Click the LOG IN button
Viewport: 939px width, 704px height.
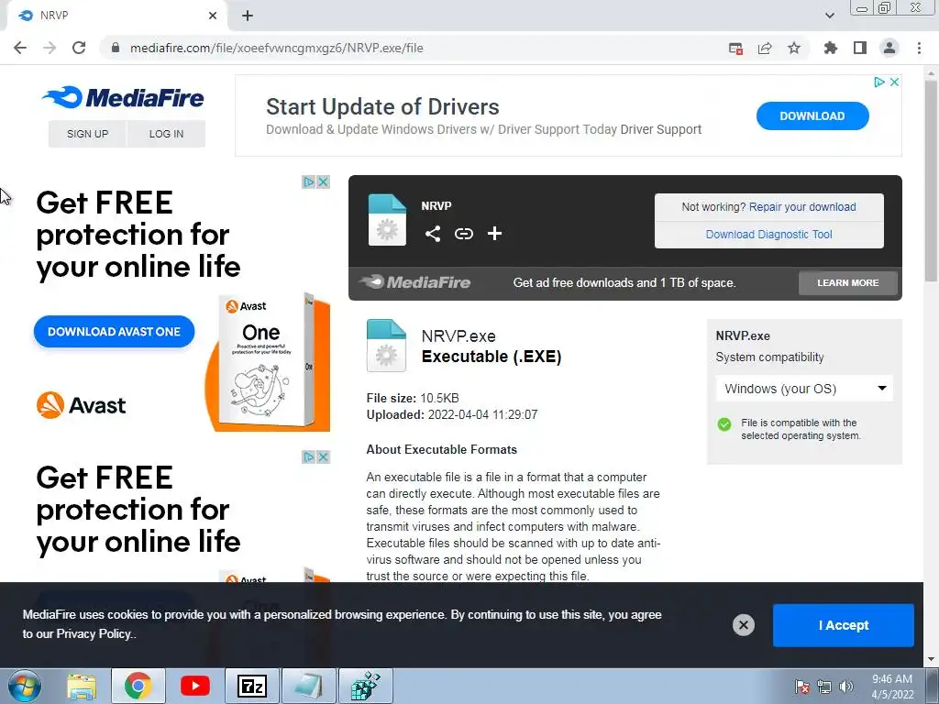point(167,134)
